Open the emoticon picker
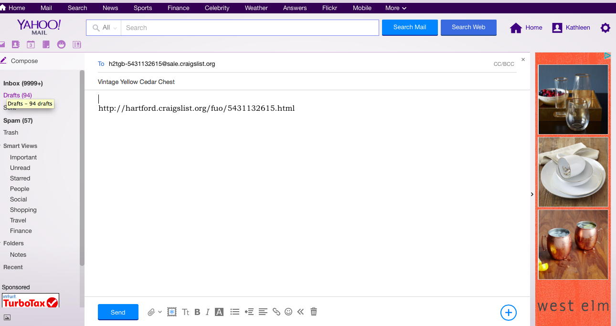Screen dimensions: 616x326 (x=288, y=312)
